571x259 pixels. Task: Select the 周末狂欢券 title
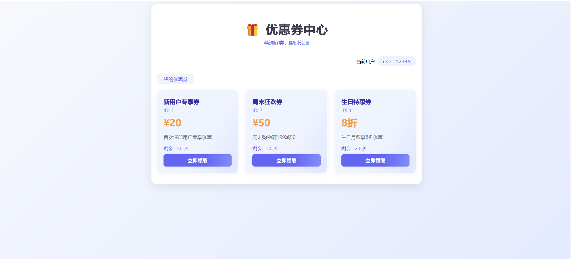tap(268, 102)
